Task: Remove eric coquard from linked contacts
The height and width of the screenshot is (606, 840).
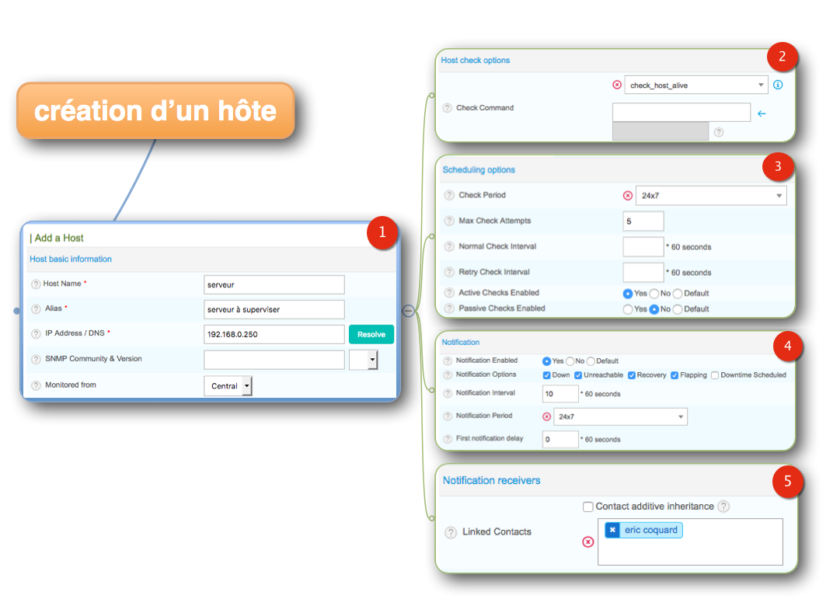Action: pos(612,530)
